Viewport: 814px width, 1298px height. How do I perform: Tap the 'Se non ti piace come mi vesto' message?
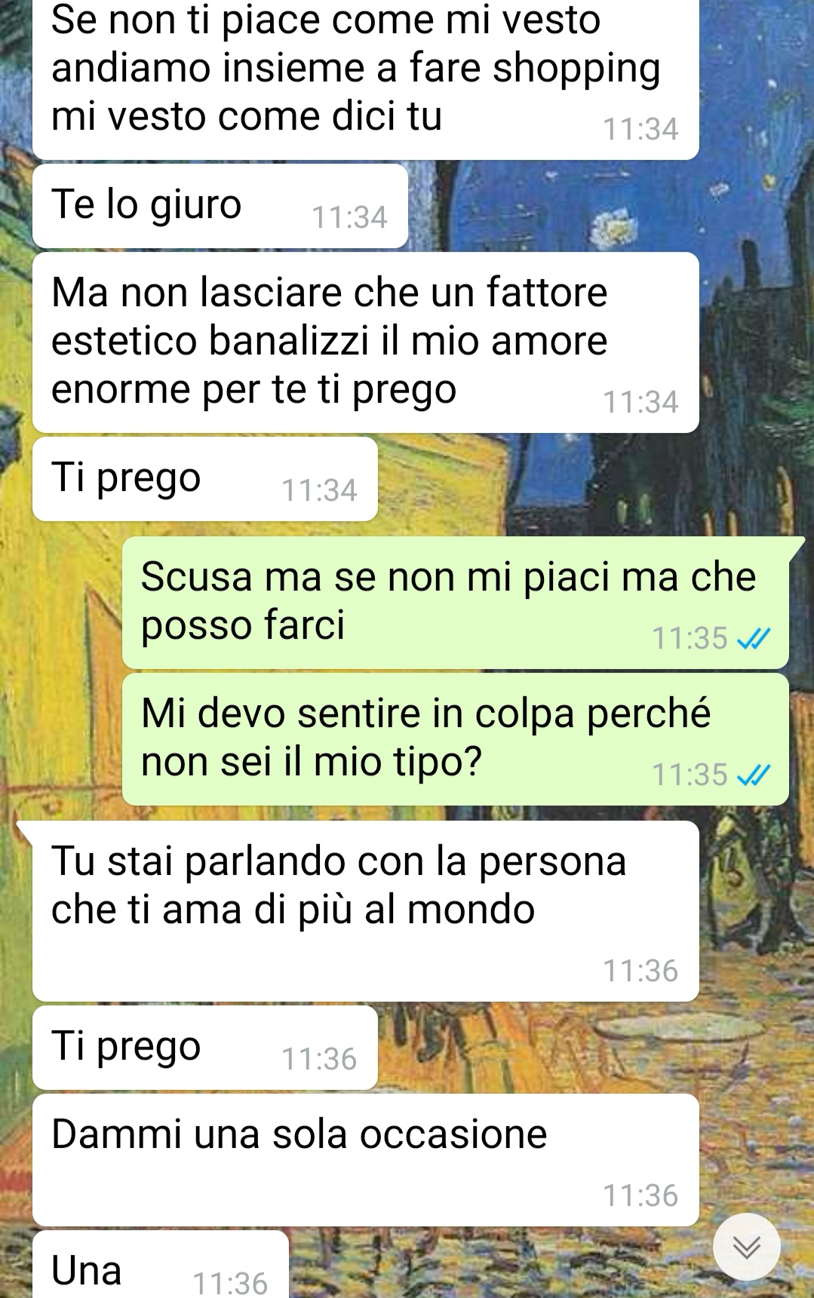(366, 80)
